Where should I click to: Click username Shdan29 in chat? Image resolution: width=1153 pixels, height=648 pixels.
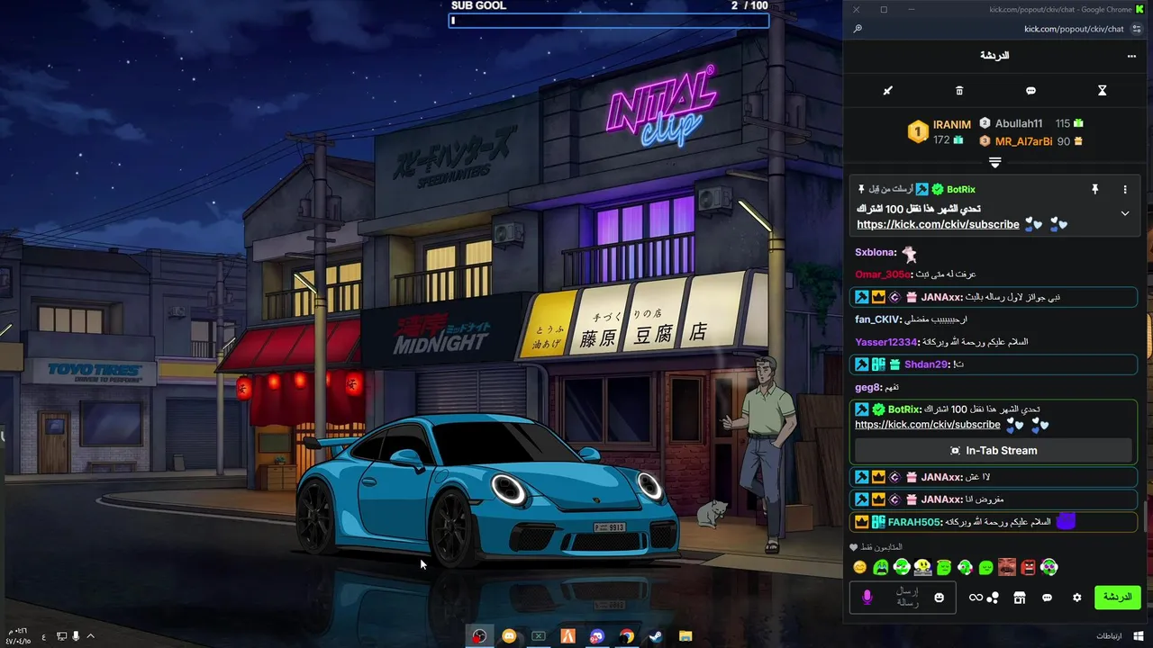[x=926, y=364]
